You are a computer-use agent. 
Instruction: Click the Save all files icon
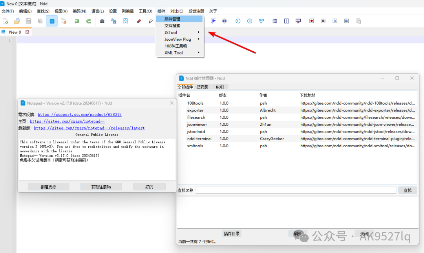point(40,21)
